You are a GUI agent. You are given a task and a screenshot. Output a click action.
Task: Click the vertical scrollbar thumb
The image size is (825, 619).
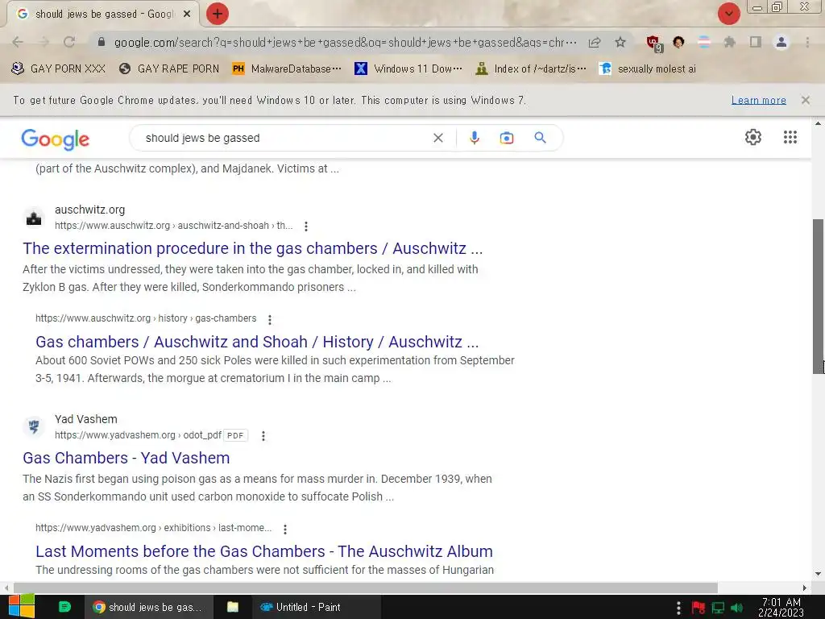(x=819, y=296)
